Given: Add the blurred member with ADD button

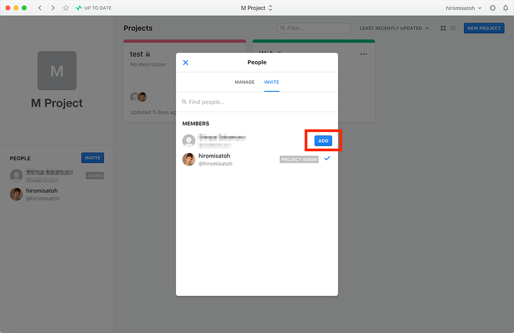Looking at the screenshot, I should point(323,141).
